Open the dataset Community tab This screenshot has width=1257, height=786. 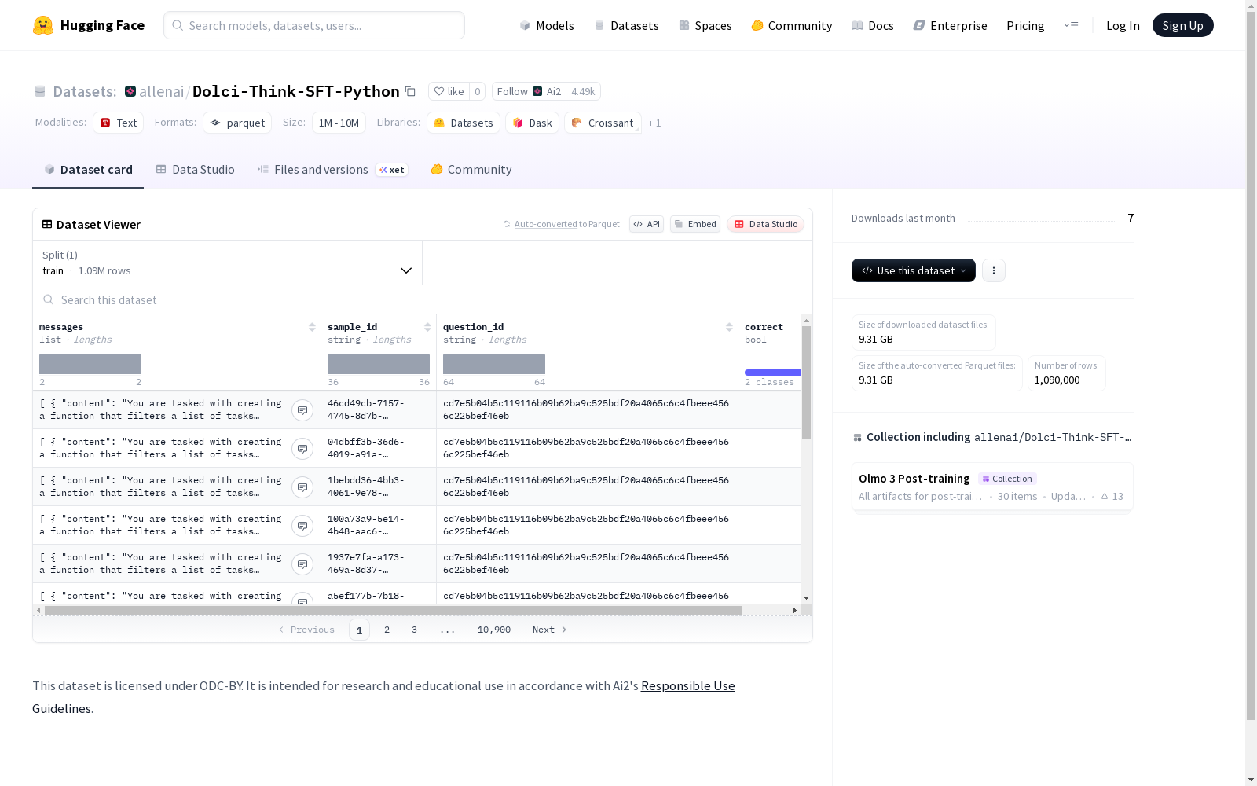[471, 170]
